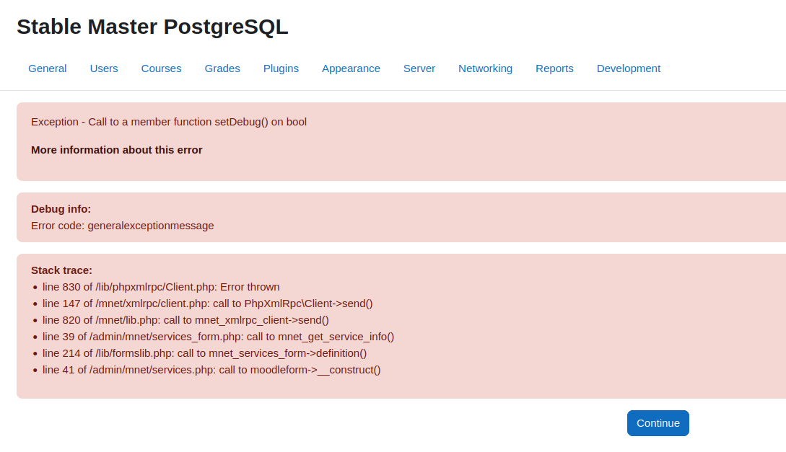This screenshot has height=452, width=786.
Task: Click the stack trace line for /lib/phpxmlrpc/Client.php
Action: (x=161, y=287)
